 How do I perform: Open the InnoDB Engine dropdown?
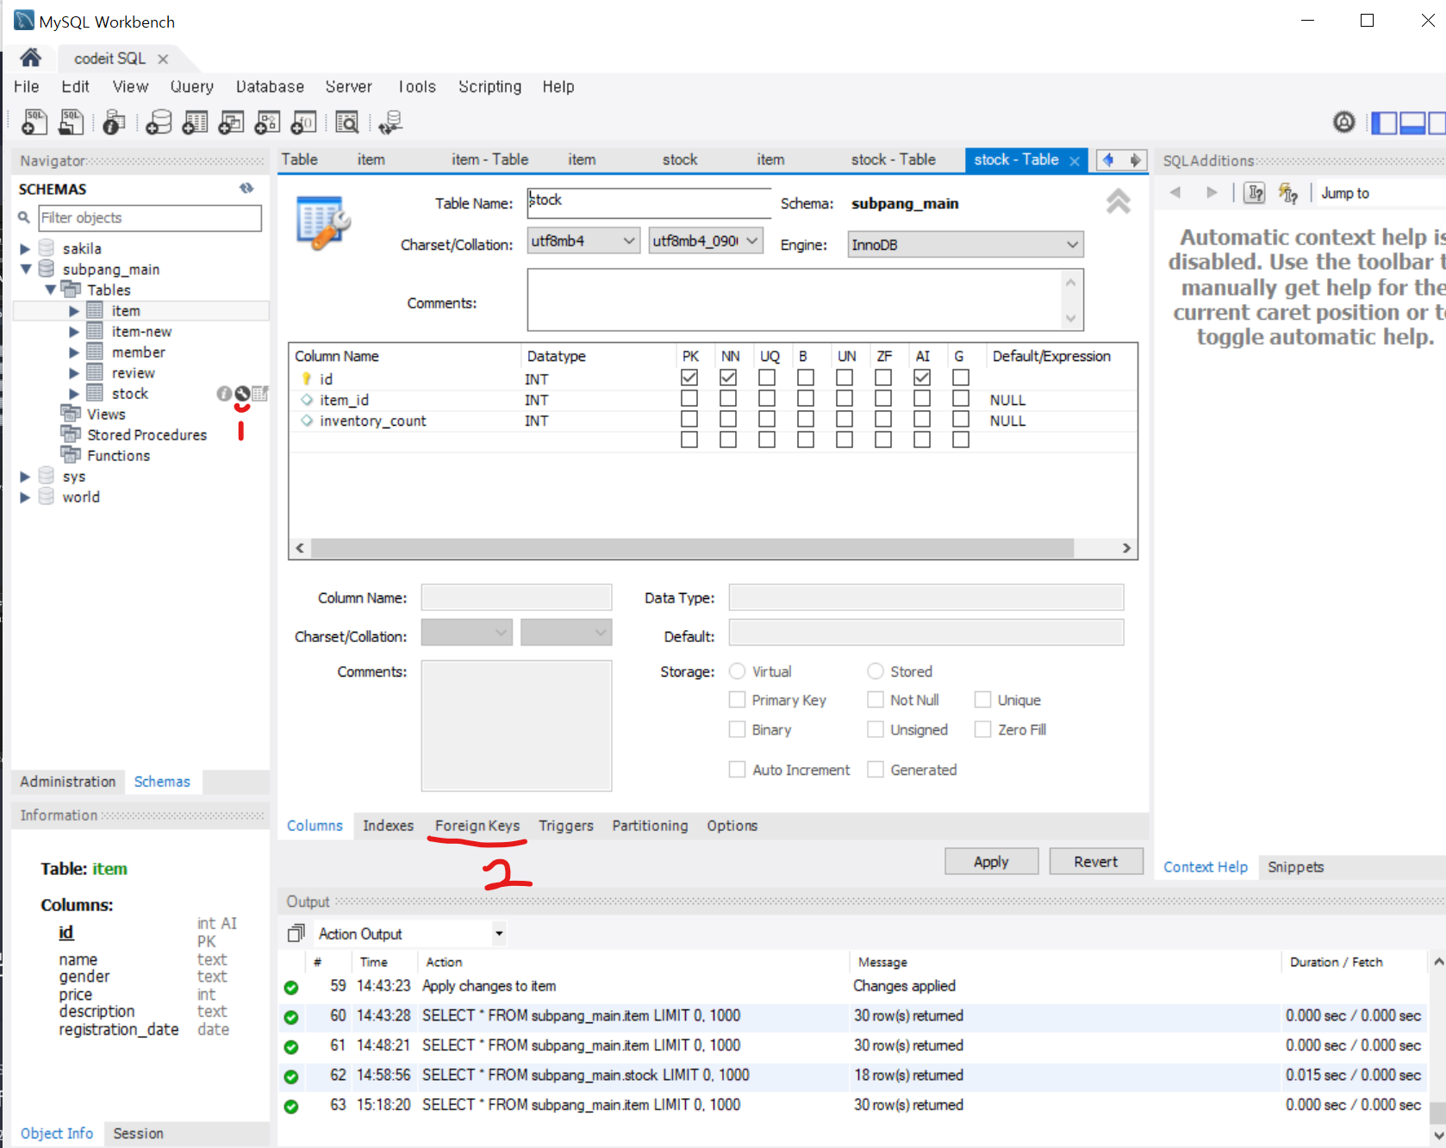coord(965,245)
